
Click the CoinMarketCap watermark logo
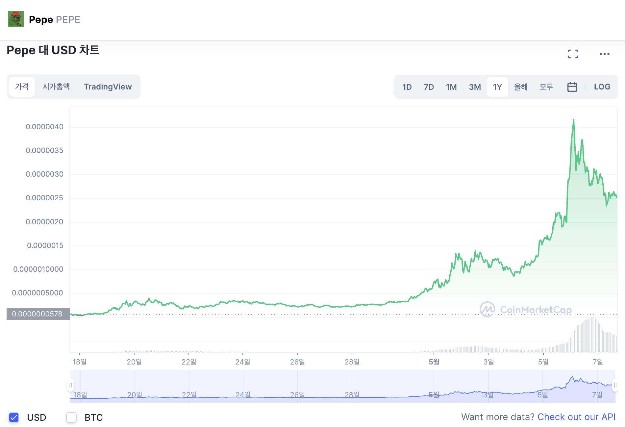526,309
